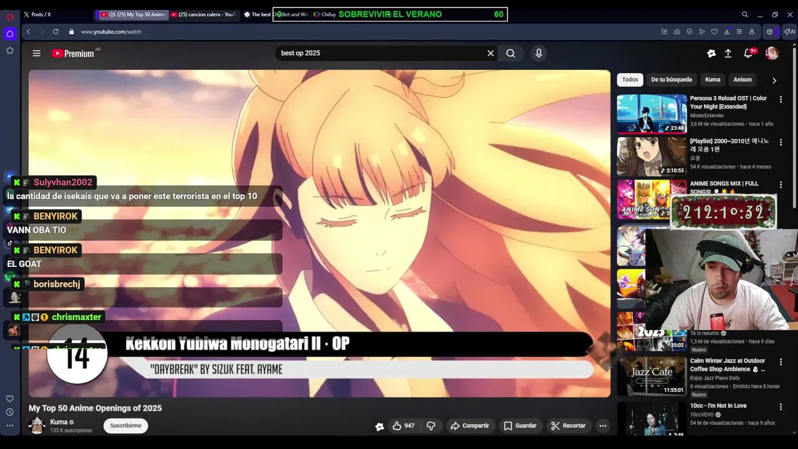Open Opera extensions cube icon
This screenshot has width=798, height=449.
tap(770, 32)
